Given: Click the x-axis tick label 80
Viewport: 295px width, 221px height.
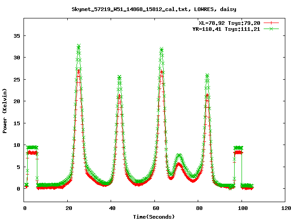Looking at the screenshot, I should (199, 208).
